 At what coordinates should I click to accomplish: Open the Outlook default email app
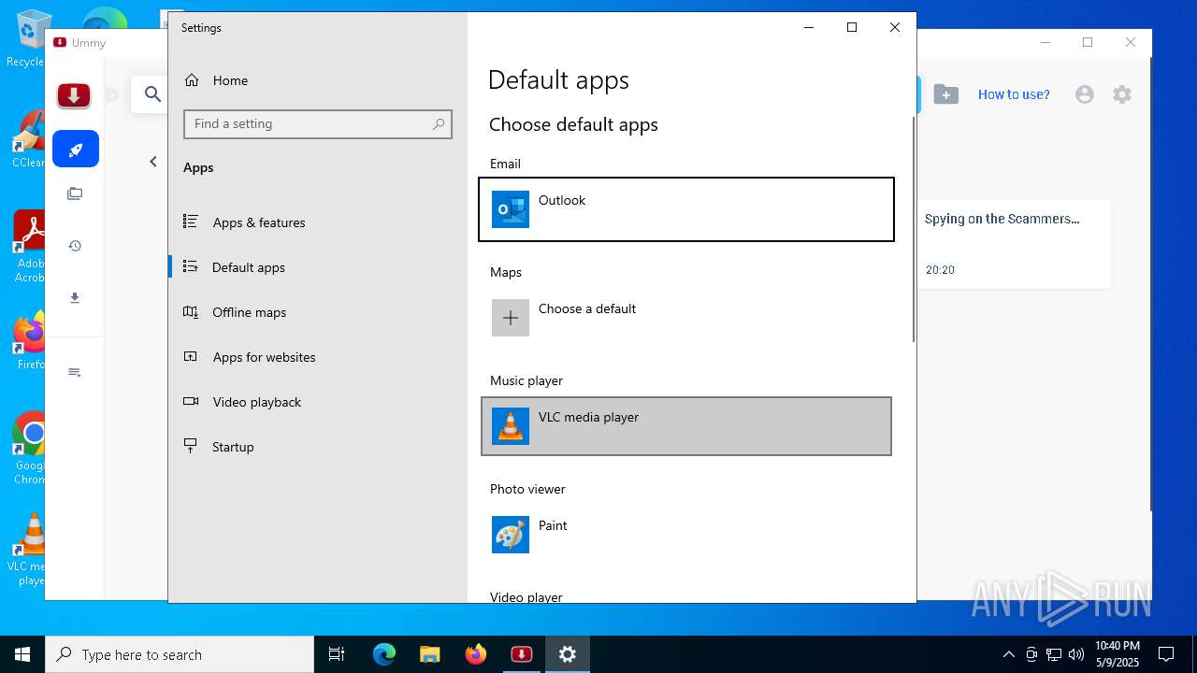click(x=686, y=209)
